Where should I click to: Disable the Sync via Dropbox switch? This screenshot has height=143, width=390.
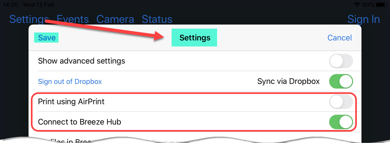point(341,81)
